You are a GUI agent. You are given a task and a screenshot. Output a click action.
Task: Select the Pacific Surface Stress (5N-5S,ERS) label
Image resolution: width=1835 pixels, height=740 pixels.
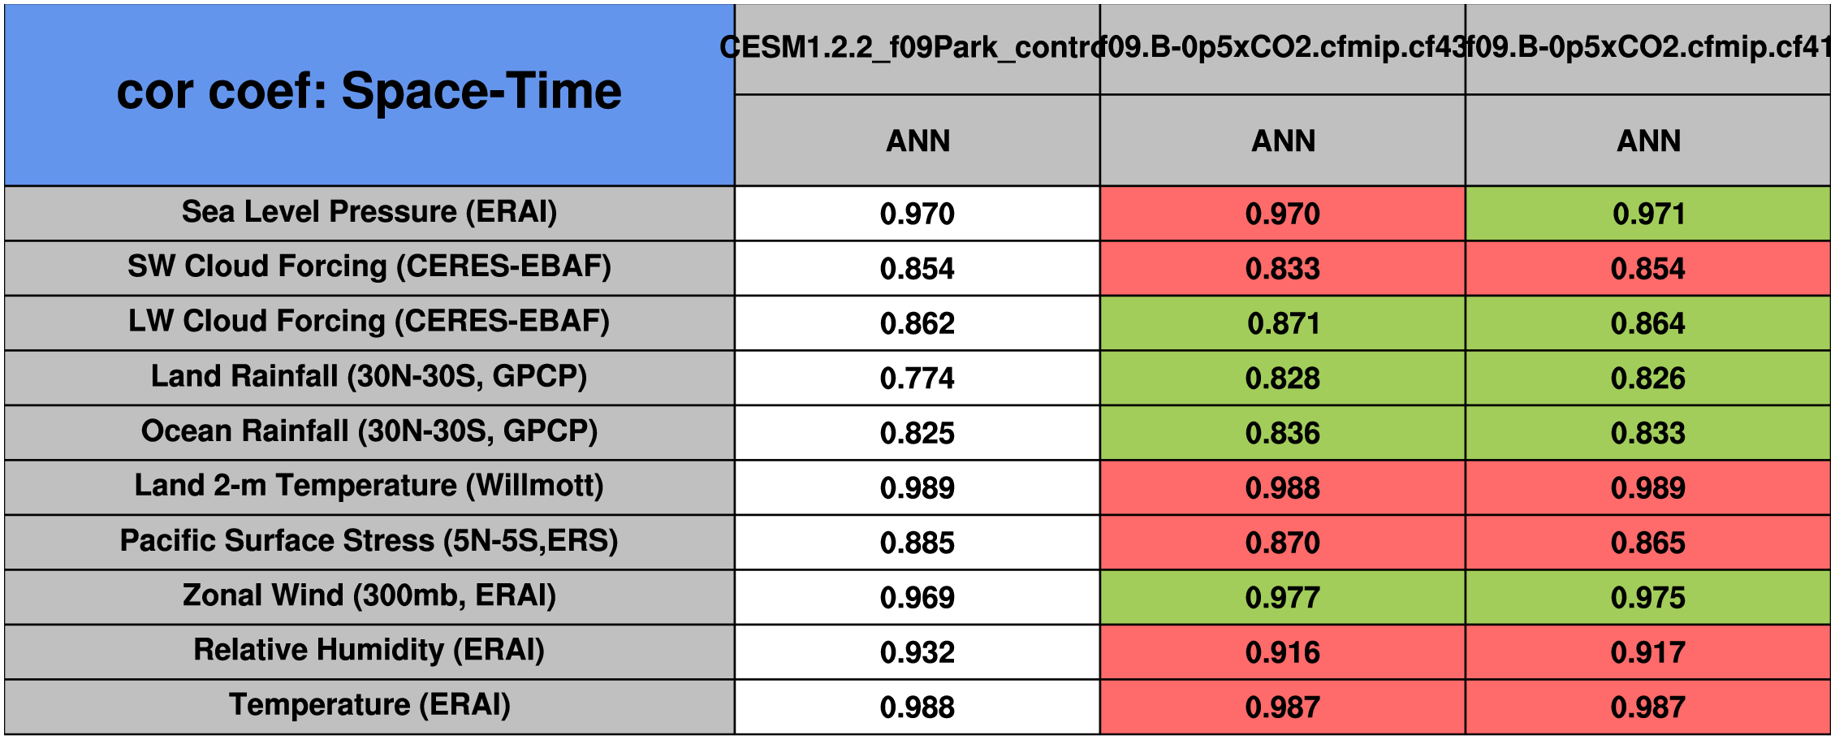coord(369,542)
